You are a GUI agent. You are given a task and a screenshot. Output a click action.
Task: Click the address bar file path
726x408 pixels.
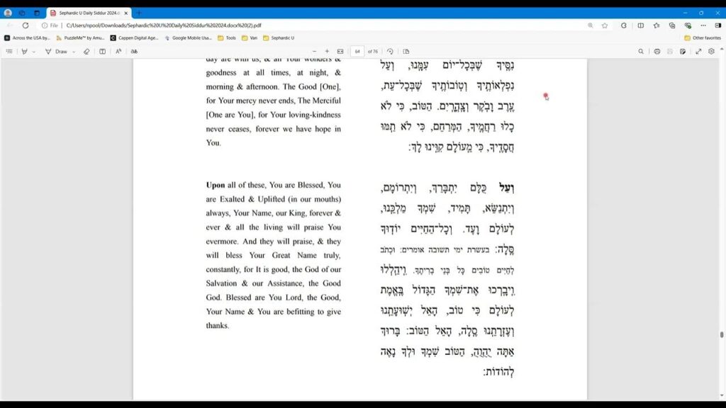[164, 25]
